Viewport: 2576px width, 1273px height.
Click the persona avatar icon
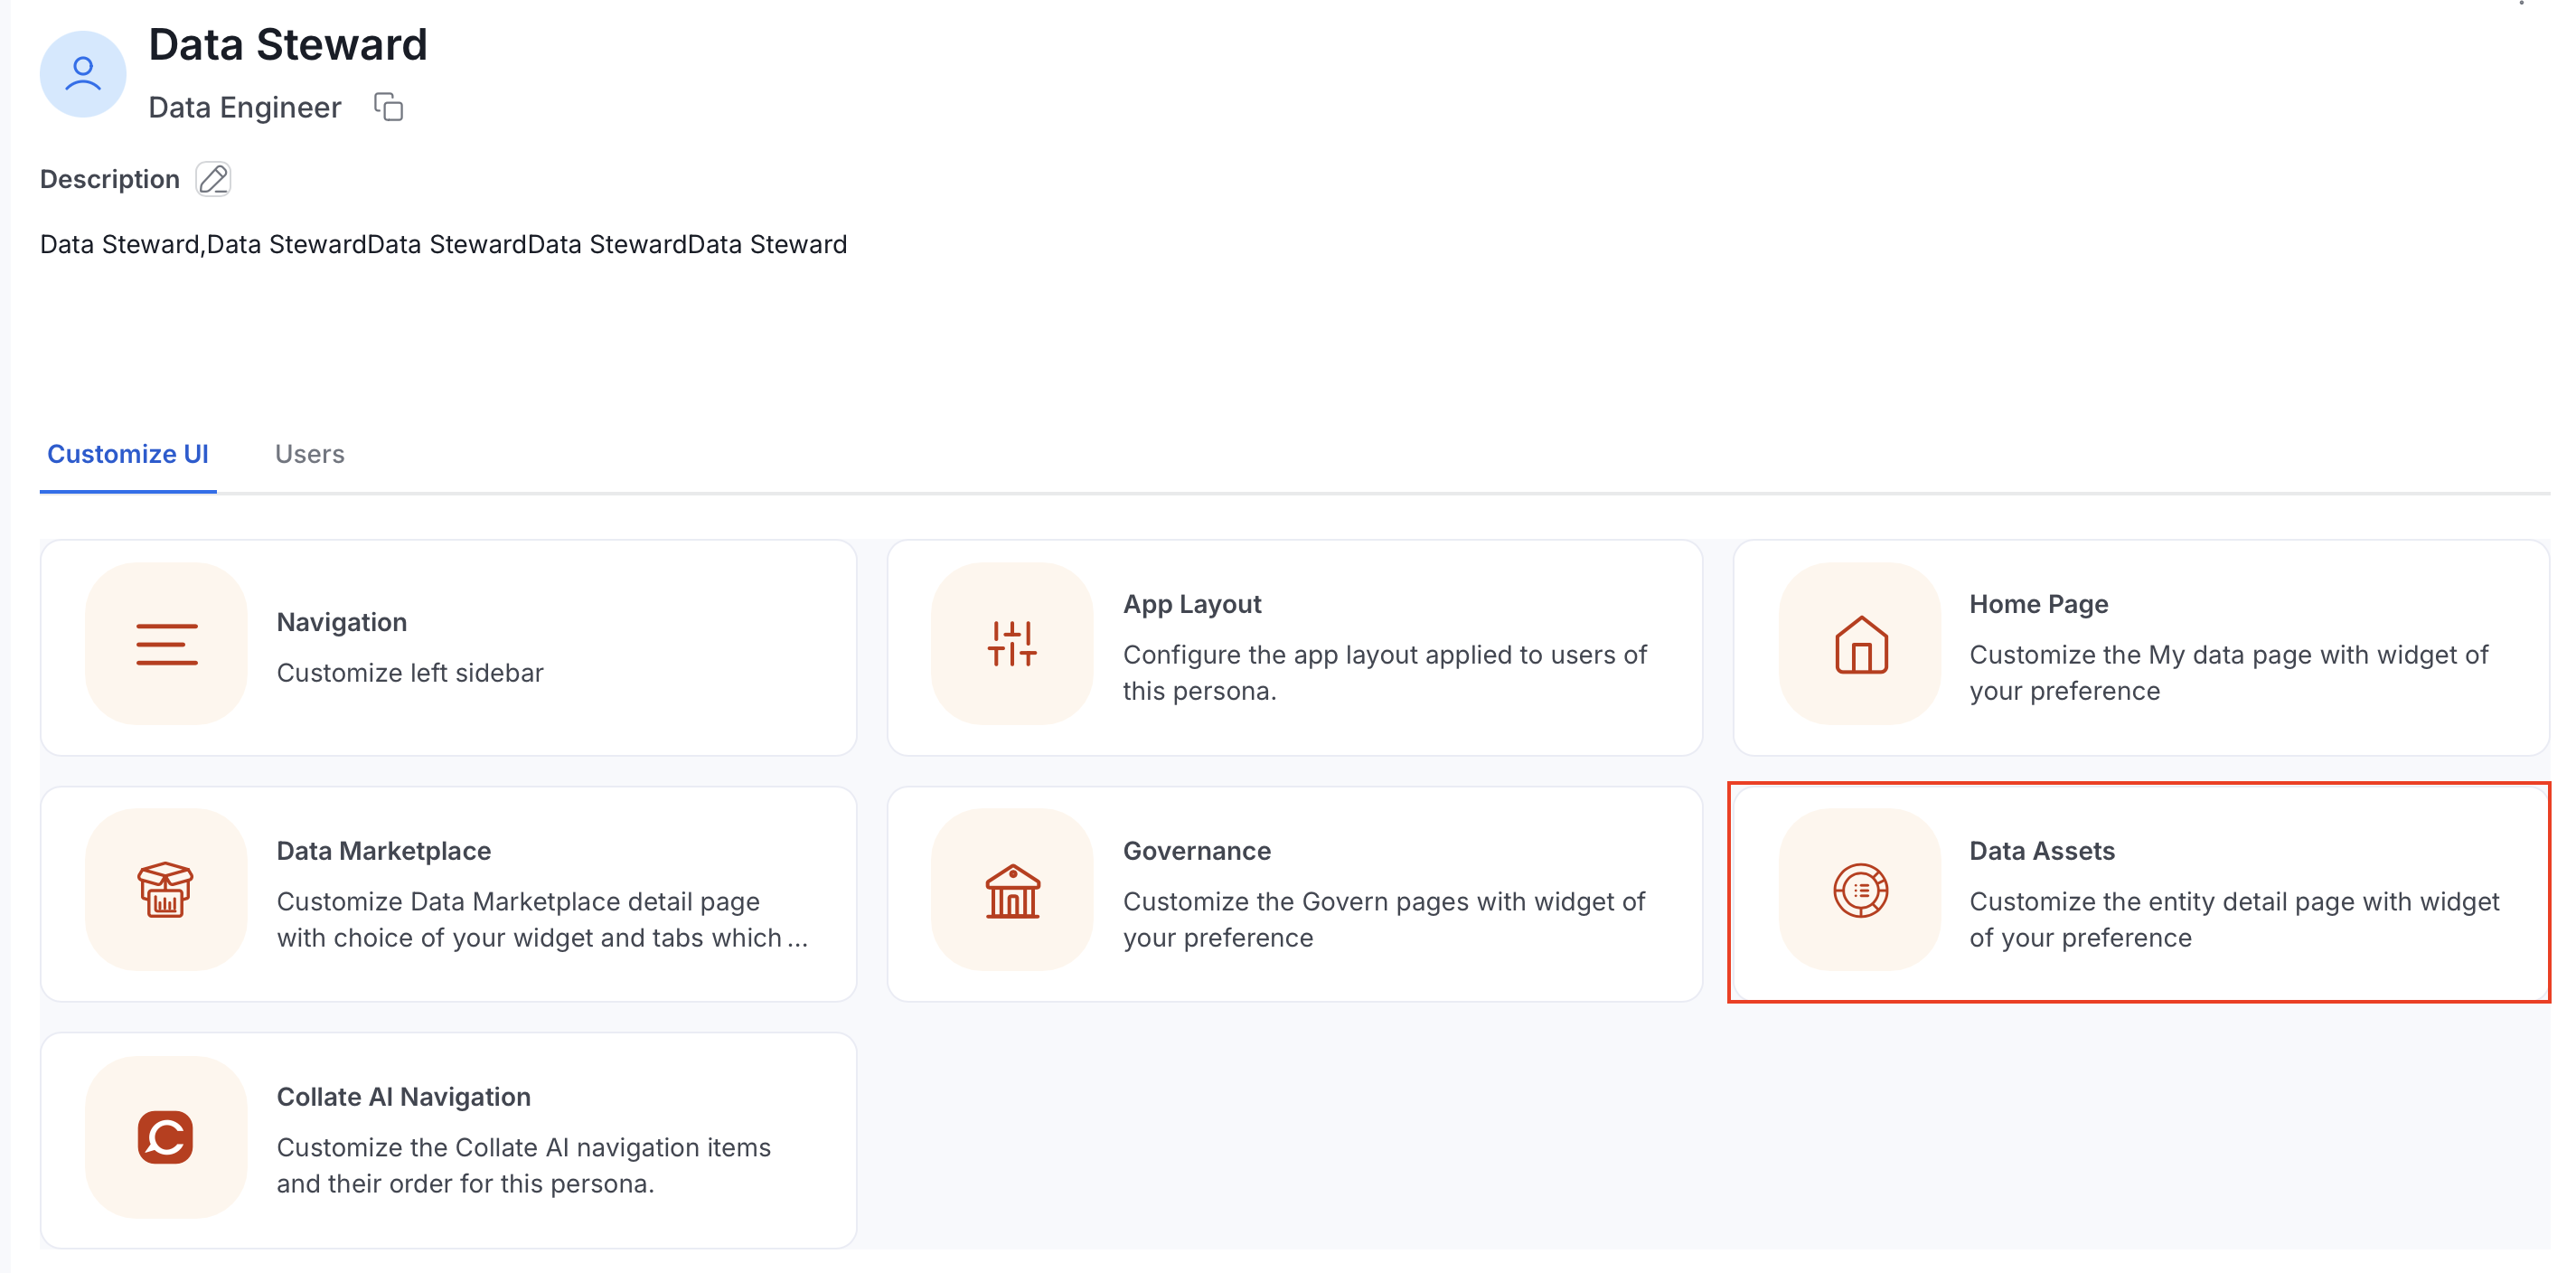(82, 74)
